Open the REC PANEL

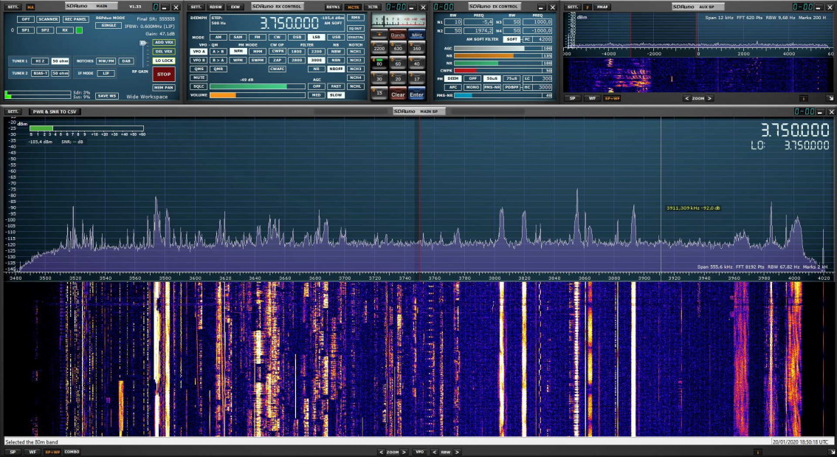76,19
